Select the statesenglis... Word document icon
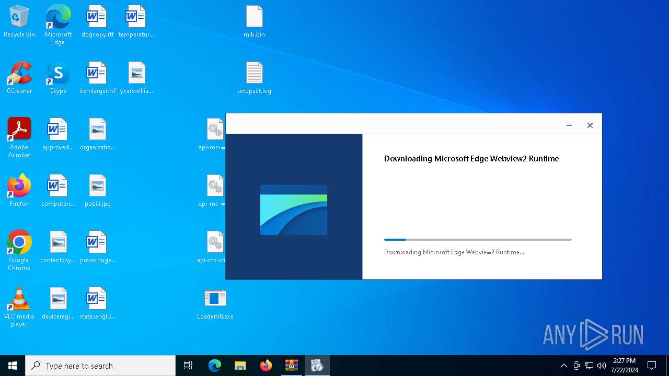Screen dimensions: 669x376 [97, 304]
